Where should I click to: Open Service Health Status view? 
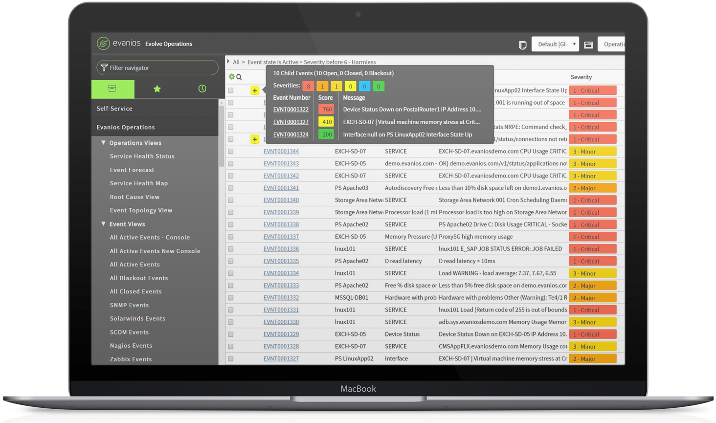point(142,156)
